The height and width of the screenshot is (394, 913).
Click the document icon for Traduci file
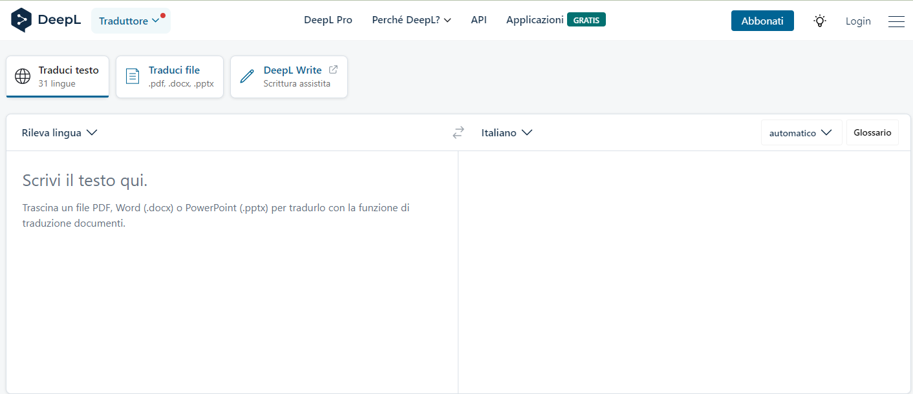(x=133, y=76)
